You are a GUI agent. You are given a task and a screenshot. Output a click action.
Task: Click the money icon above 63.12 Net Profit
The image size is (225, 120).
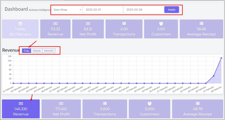(x=88, y=24)
